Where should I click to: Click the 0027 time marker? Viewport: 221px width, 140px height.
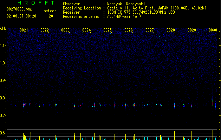150,30
